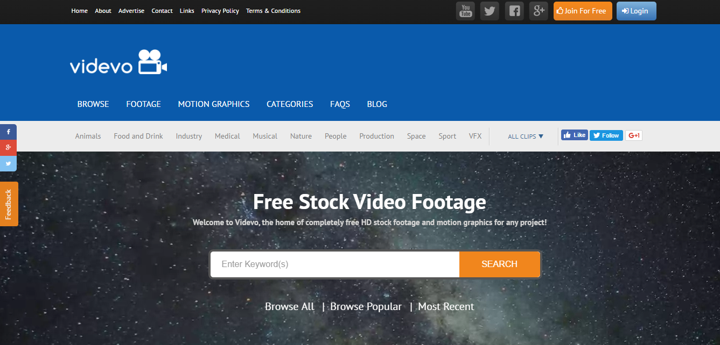Screen dimensions: 720x345
Task: Open the BROWSE menu
Action: click(x=93, y=104)
